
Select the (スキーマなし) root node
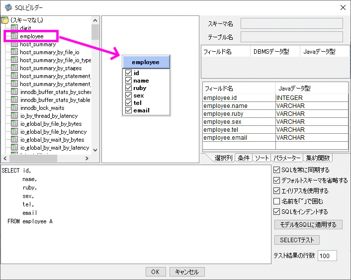coord(27,20)
